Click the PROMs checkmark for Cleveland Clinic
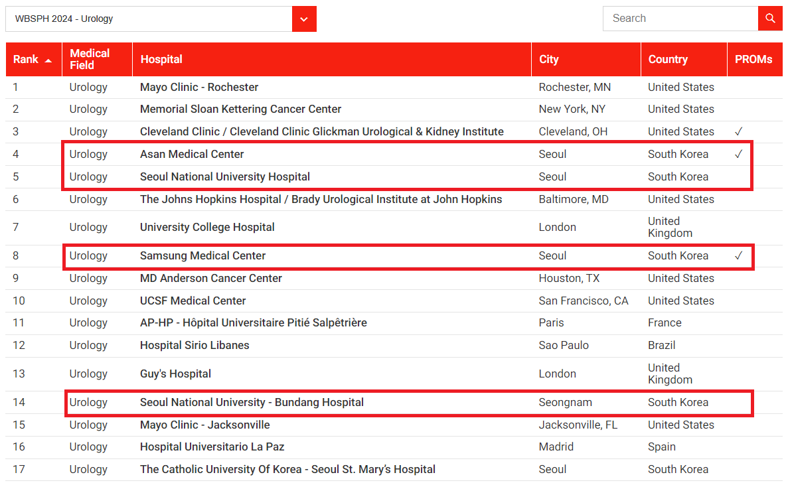Image resolution: width=788 pixels, height=485 pixels. click(738, 131)
